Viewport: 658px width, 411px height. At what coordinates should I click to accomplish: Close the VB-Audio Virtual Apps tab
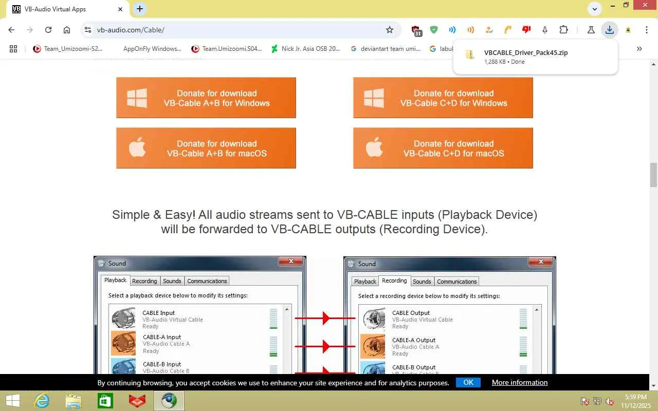coord(120,9)
